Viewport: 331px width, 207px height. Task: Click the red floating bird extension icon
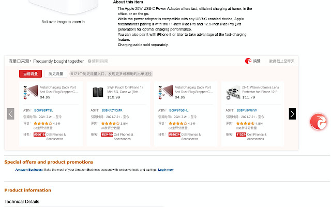click(x=318, y=122)
